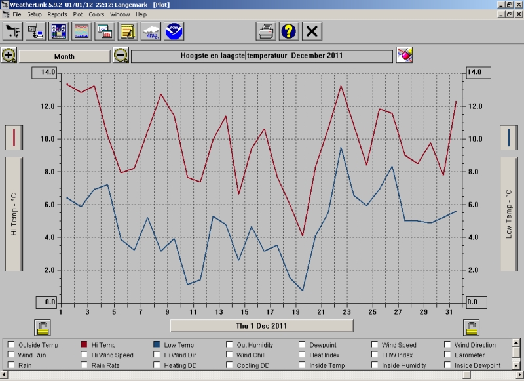This screenshot has width=524, height=381.
Task: Open the Plot window toolbar icon
Action: [x=105, y=31]
